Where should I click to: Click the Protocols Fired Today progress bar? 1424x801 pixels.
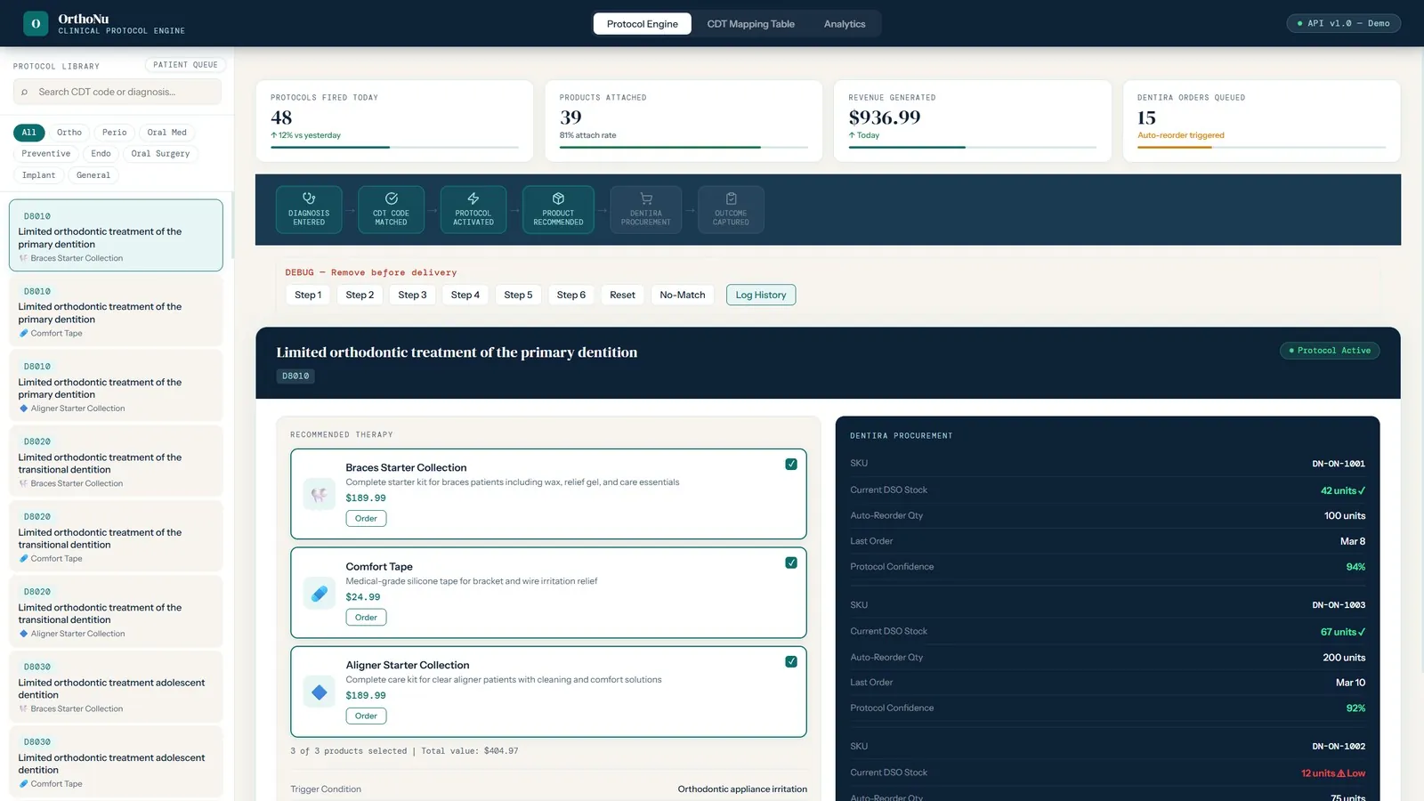[394, 147]
